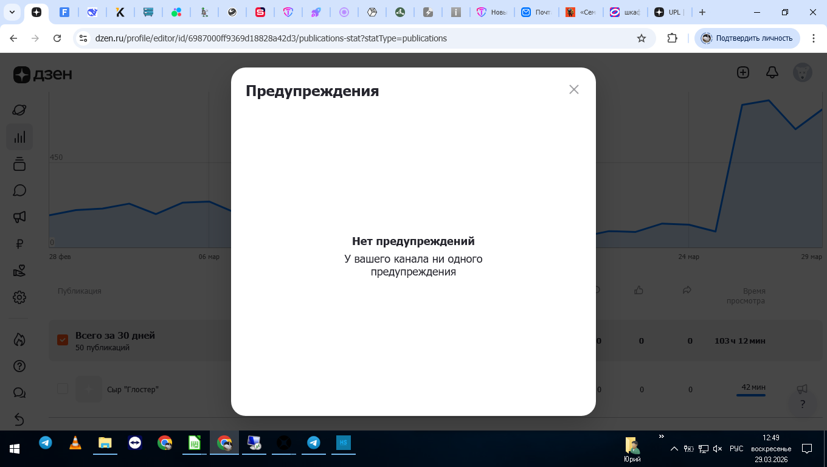Open the notifications bell in Dzen header
Screen dimensions: 827x467
pos(772,72)
